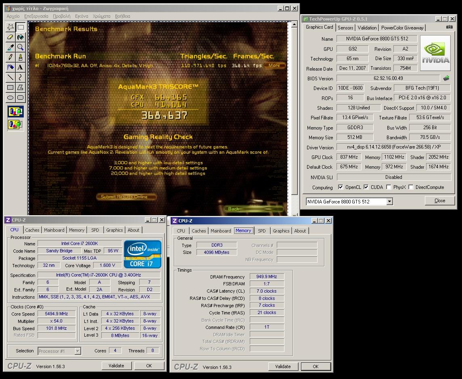Image resolution: width=462 pixels, height=379 pixels.
Task: Click the Back button in AquaMark results
Action: (x=254, y=209)
